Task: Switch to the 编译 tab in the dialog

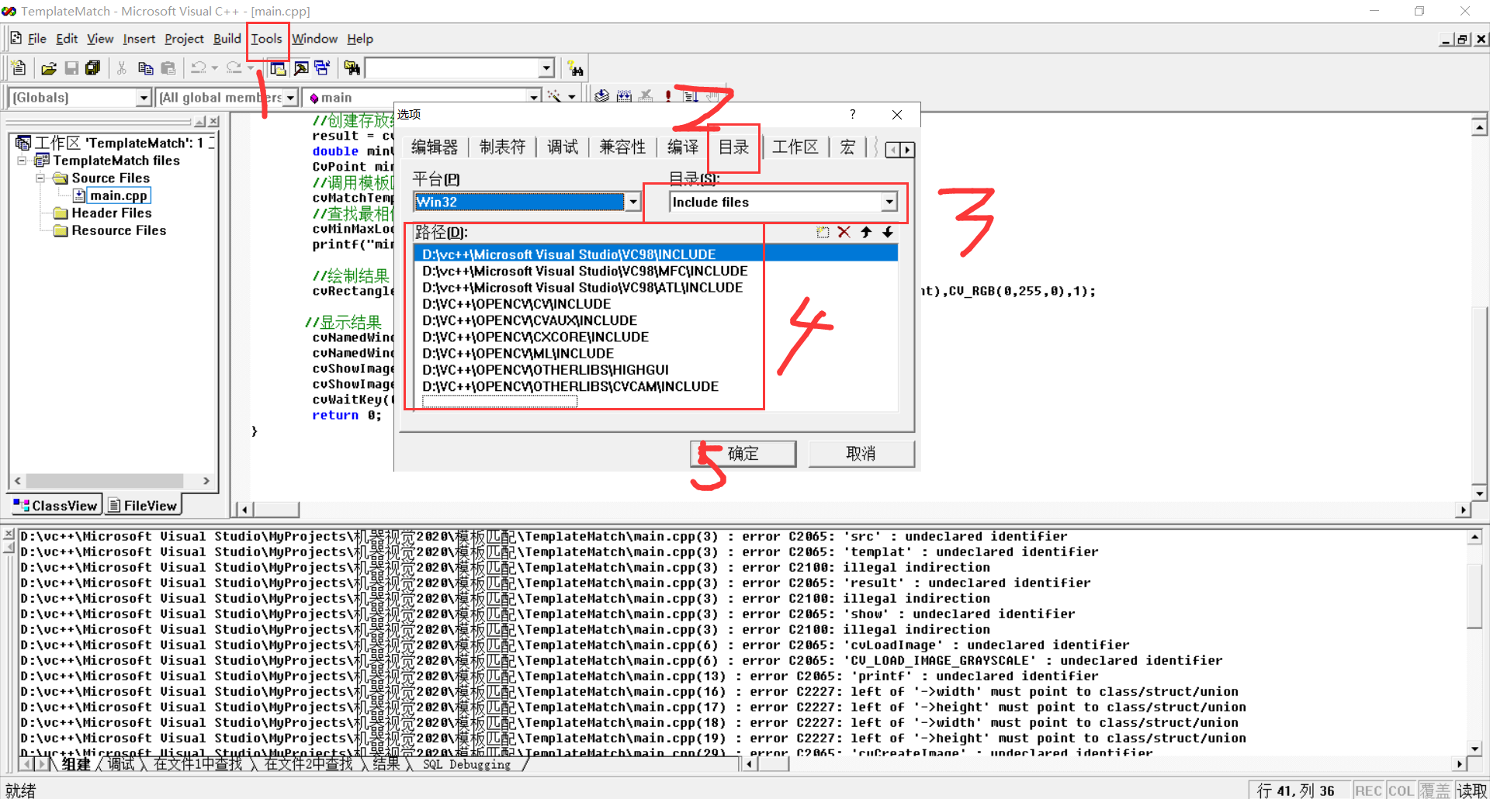Action: (x=682, y=147)
